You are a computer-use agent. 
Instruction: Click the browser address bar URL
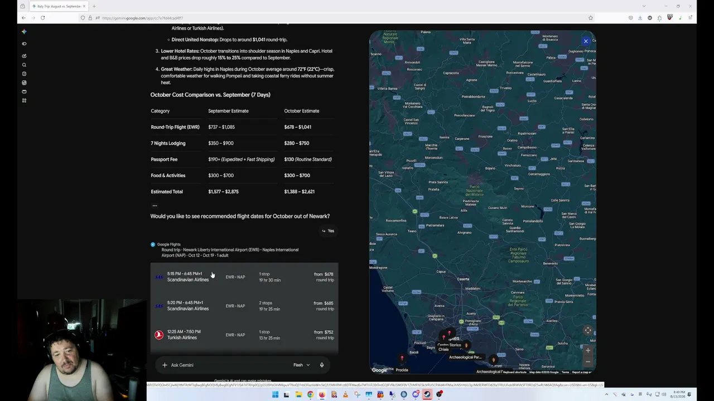coord(143,18)
